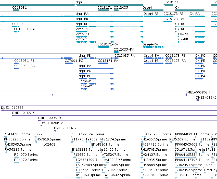The height and width of the screenshot is (179, 217).
Task: Click clone DME1-005B02.F
Action: [198, 92]
